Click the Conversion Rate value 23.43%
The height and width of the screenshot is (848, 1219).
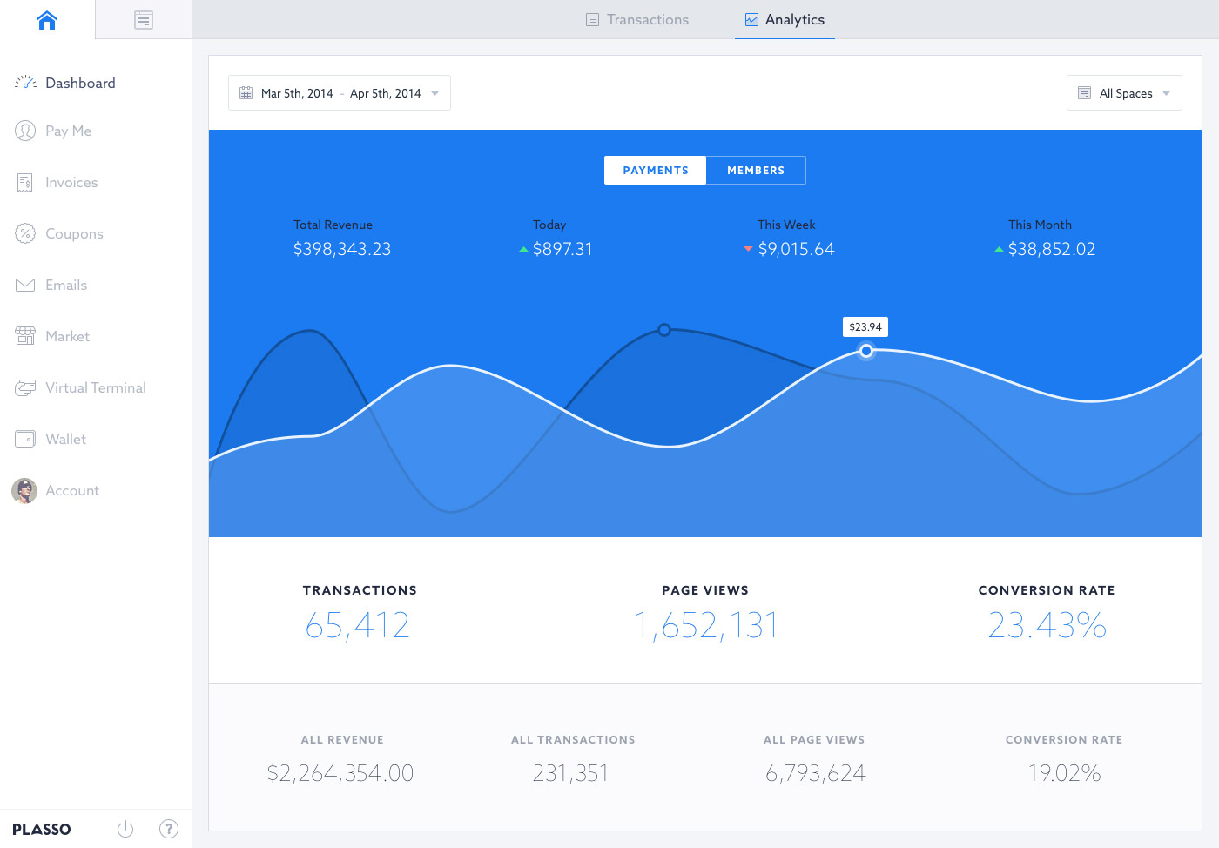tap(1047, 626)
